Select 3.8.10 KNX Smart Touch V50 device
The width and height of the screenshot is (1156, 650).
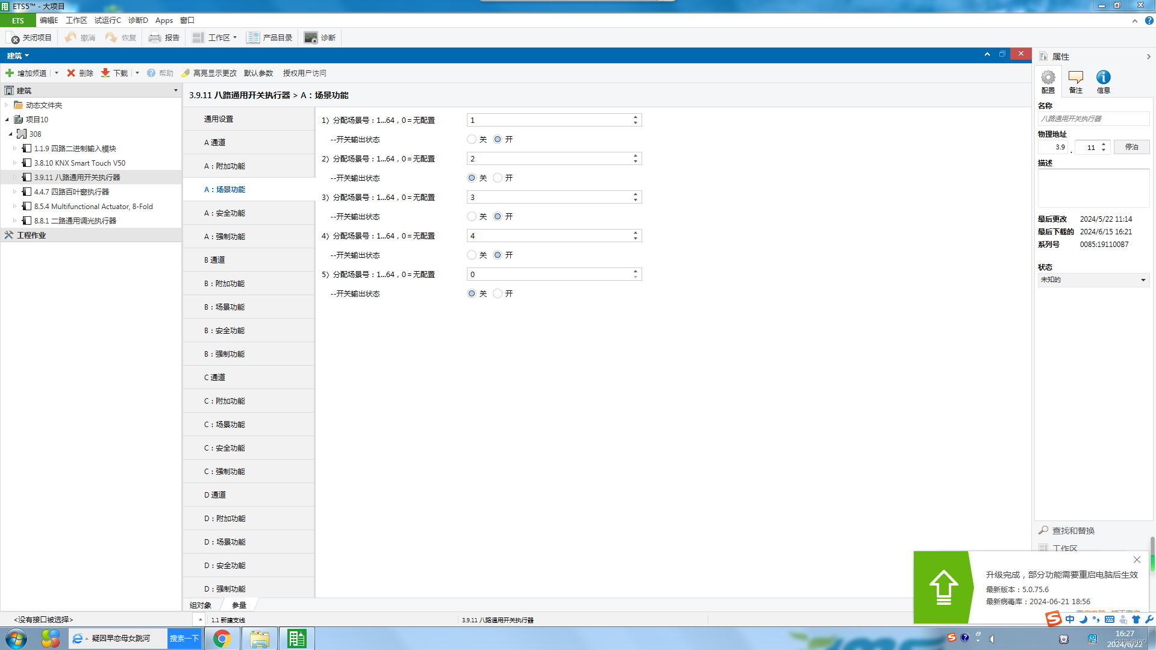80,163
